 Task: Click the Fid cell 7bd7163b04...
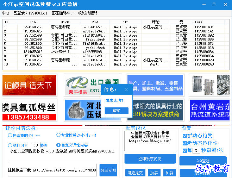[95, 35]
